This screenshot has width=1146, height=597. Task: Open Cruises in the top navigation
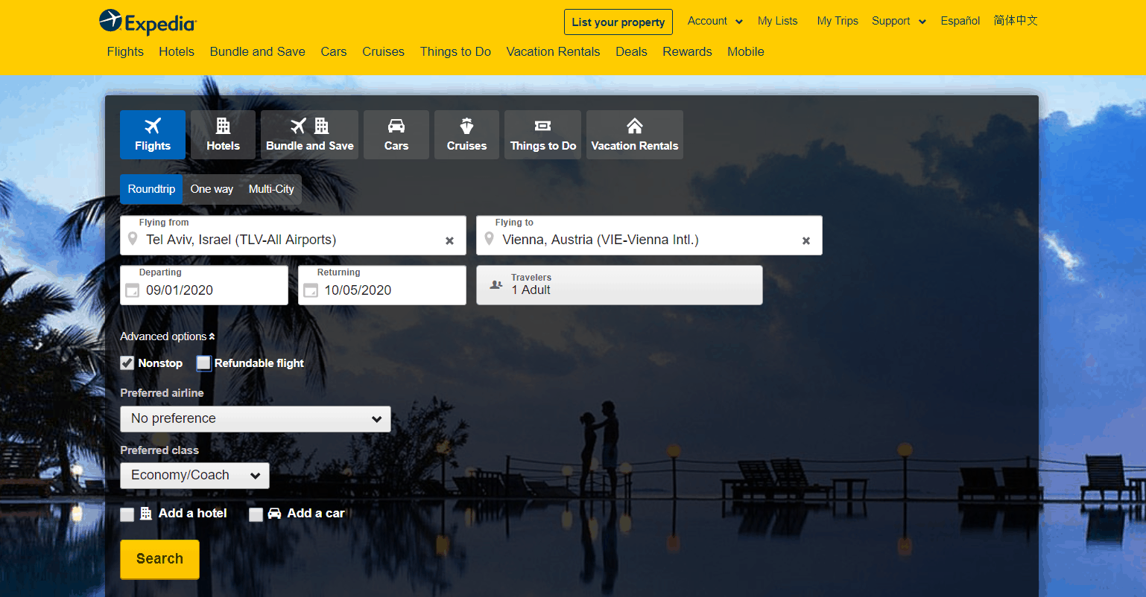coord(383,51)
